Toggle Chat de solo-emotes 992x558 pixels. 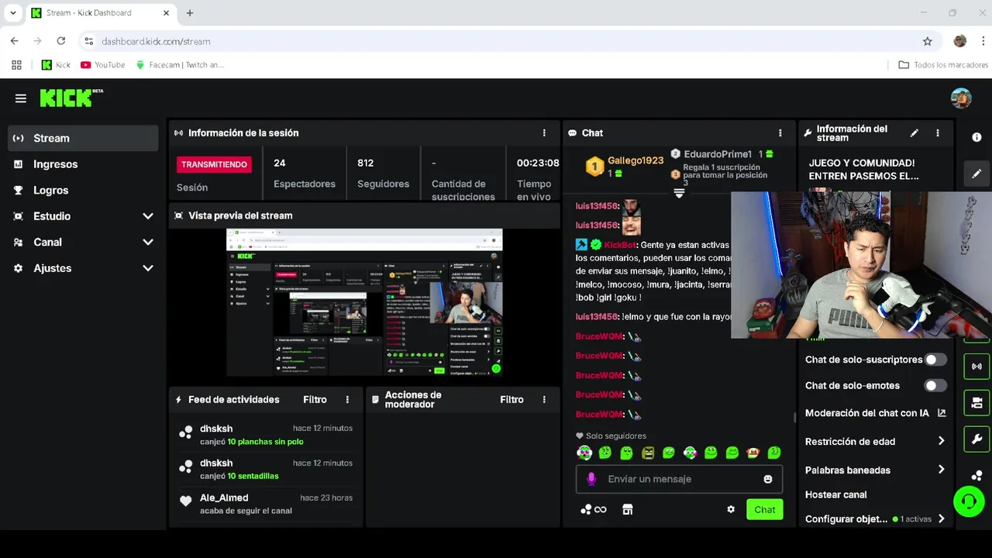(x=935, y=385)
